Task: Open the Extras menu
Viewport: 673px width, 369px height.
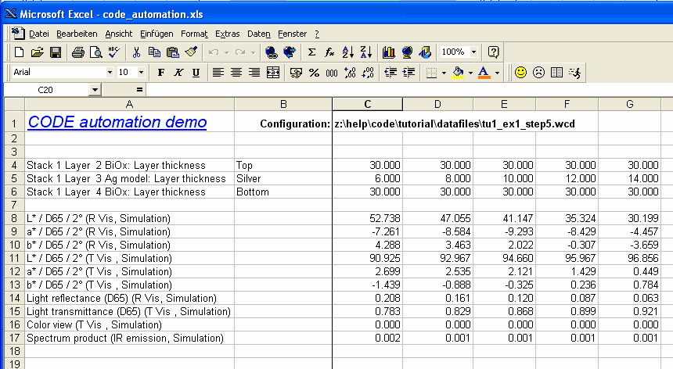Action: click(x=227, y=34)
